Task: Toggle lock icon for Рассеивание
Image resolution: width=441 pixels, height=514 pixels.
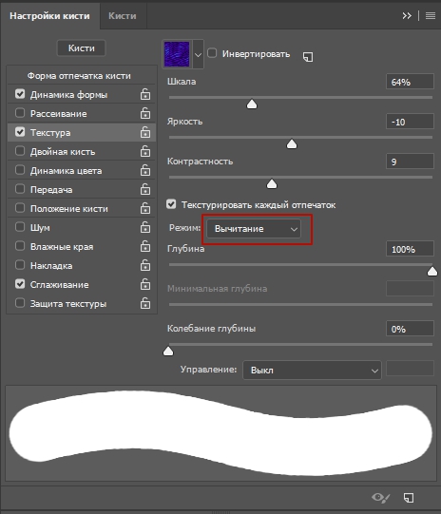Action: pos(145,113)
